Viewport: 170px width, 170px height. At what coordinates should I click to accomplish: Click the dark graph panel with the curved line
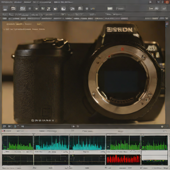point(18,160)
